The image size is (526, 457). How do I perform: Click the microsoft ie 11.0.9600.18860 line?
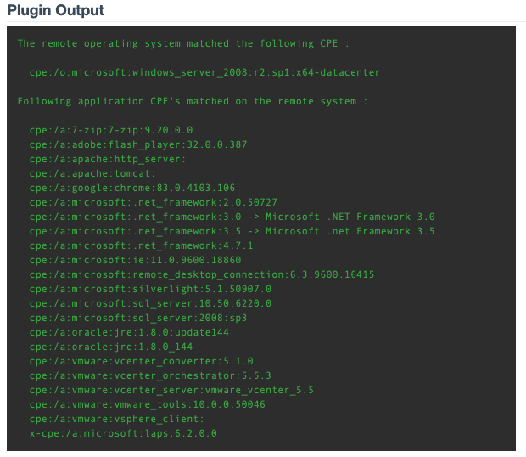pyautogui.click(x=135, y=260)
